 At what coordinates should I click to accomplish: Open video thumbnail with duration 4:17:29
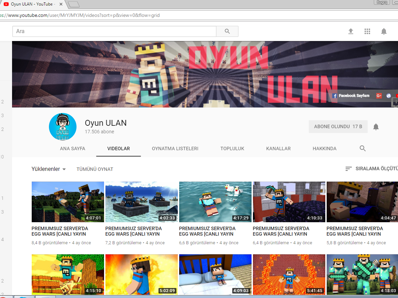tap(215, 202)
